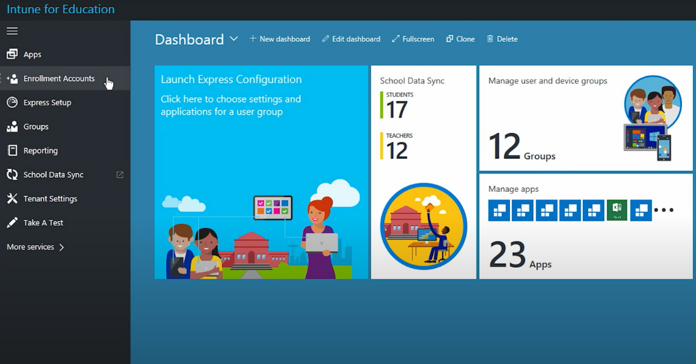Expand More services with its chevron

click(x=61, y=247)
